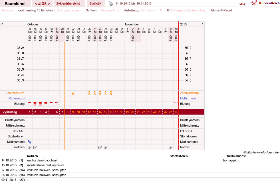Click the S+ mucus symbol on day 15
The width and height of the screenshot is (280, 190).
coord(106,93)
